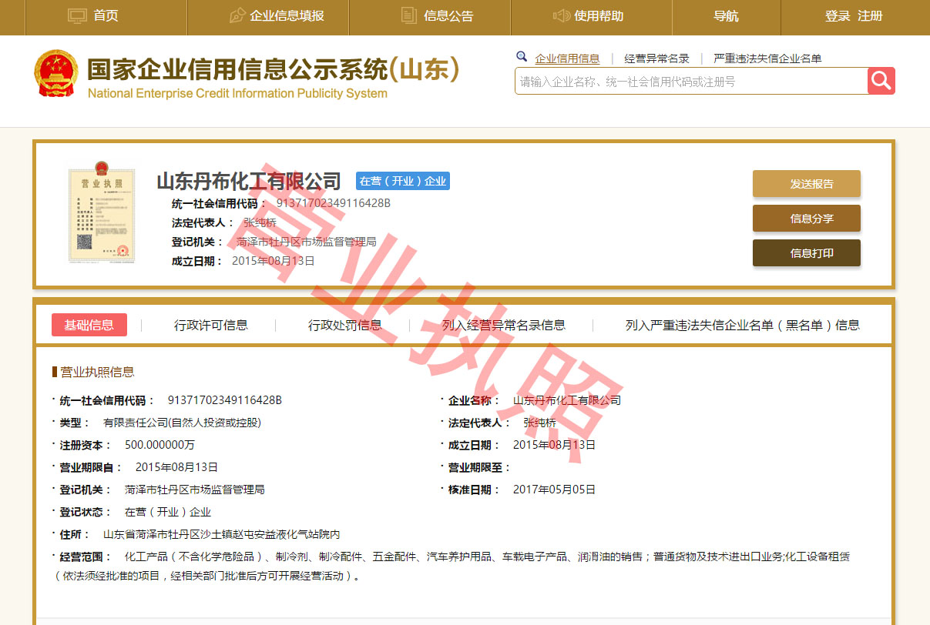Screen dimensions: 930x625
Task: Click the 信息打印 button
Action: 807,253
